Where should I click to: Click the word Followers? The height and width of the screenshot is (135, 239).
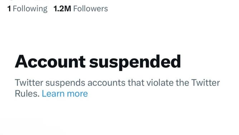pyautogui.click(x=91, y=9)
